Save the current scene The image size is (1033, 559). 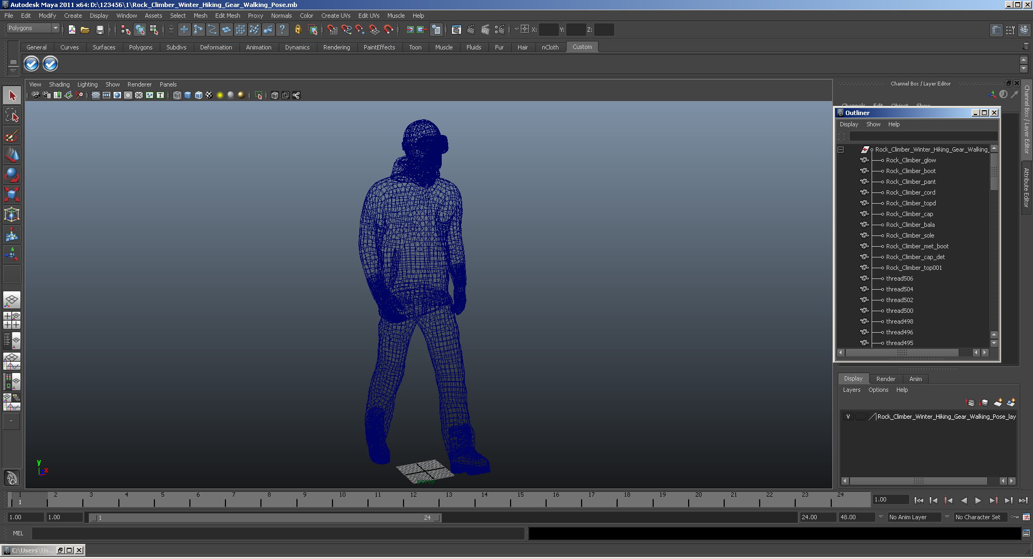click(x=100, y=30)
